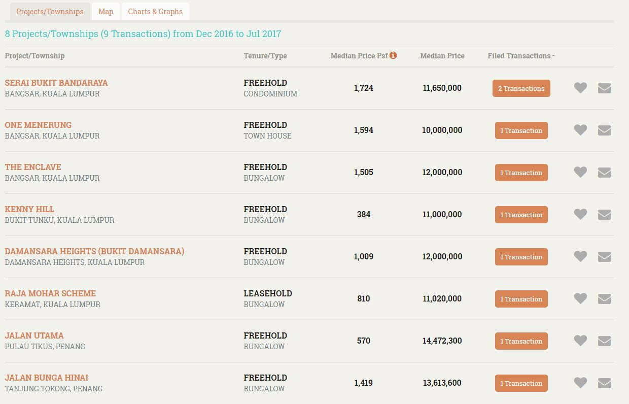
Task: Open the Charts & Graphs tab
Action: [155, 11]
